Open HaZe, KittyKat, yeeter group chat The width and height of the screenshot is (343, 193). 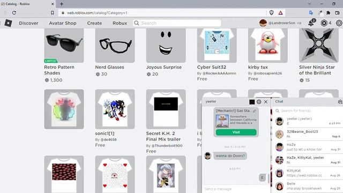(x=307, y=160)
